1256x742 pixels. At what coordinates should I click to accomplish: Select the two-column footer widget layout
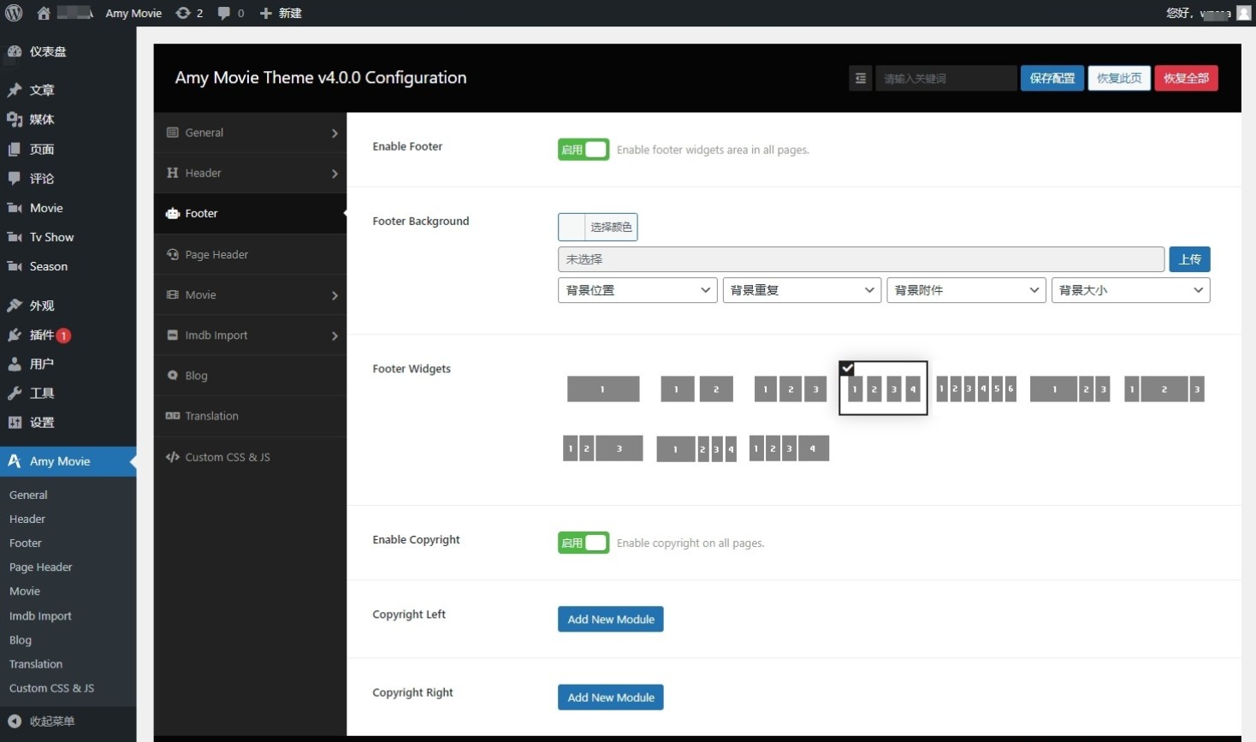tap(697, 389)
